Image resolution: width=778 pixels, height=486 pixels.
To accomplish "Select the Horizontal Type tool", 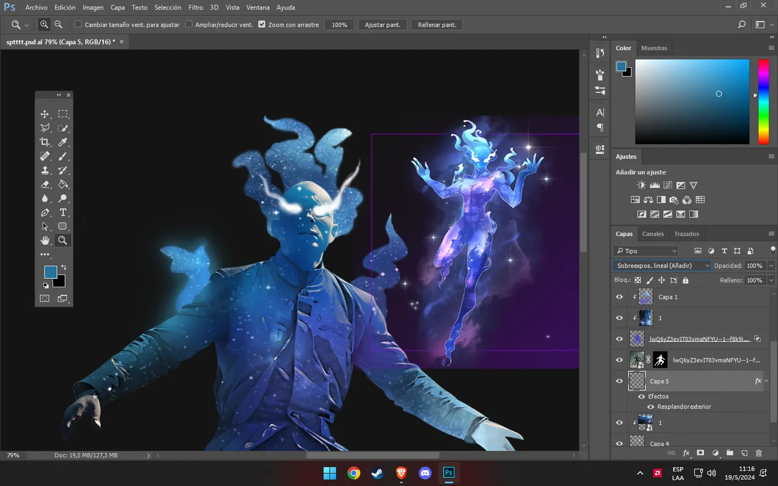I will 63,213.
